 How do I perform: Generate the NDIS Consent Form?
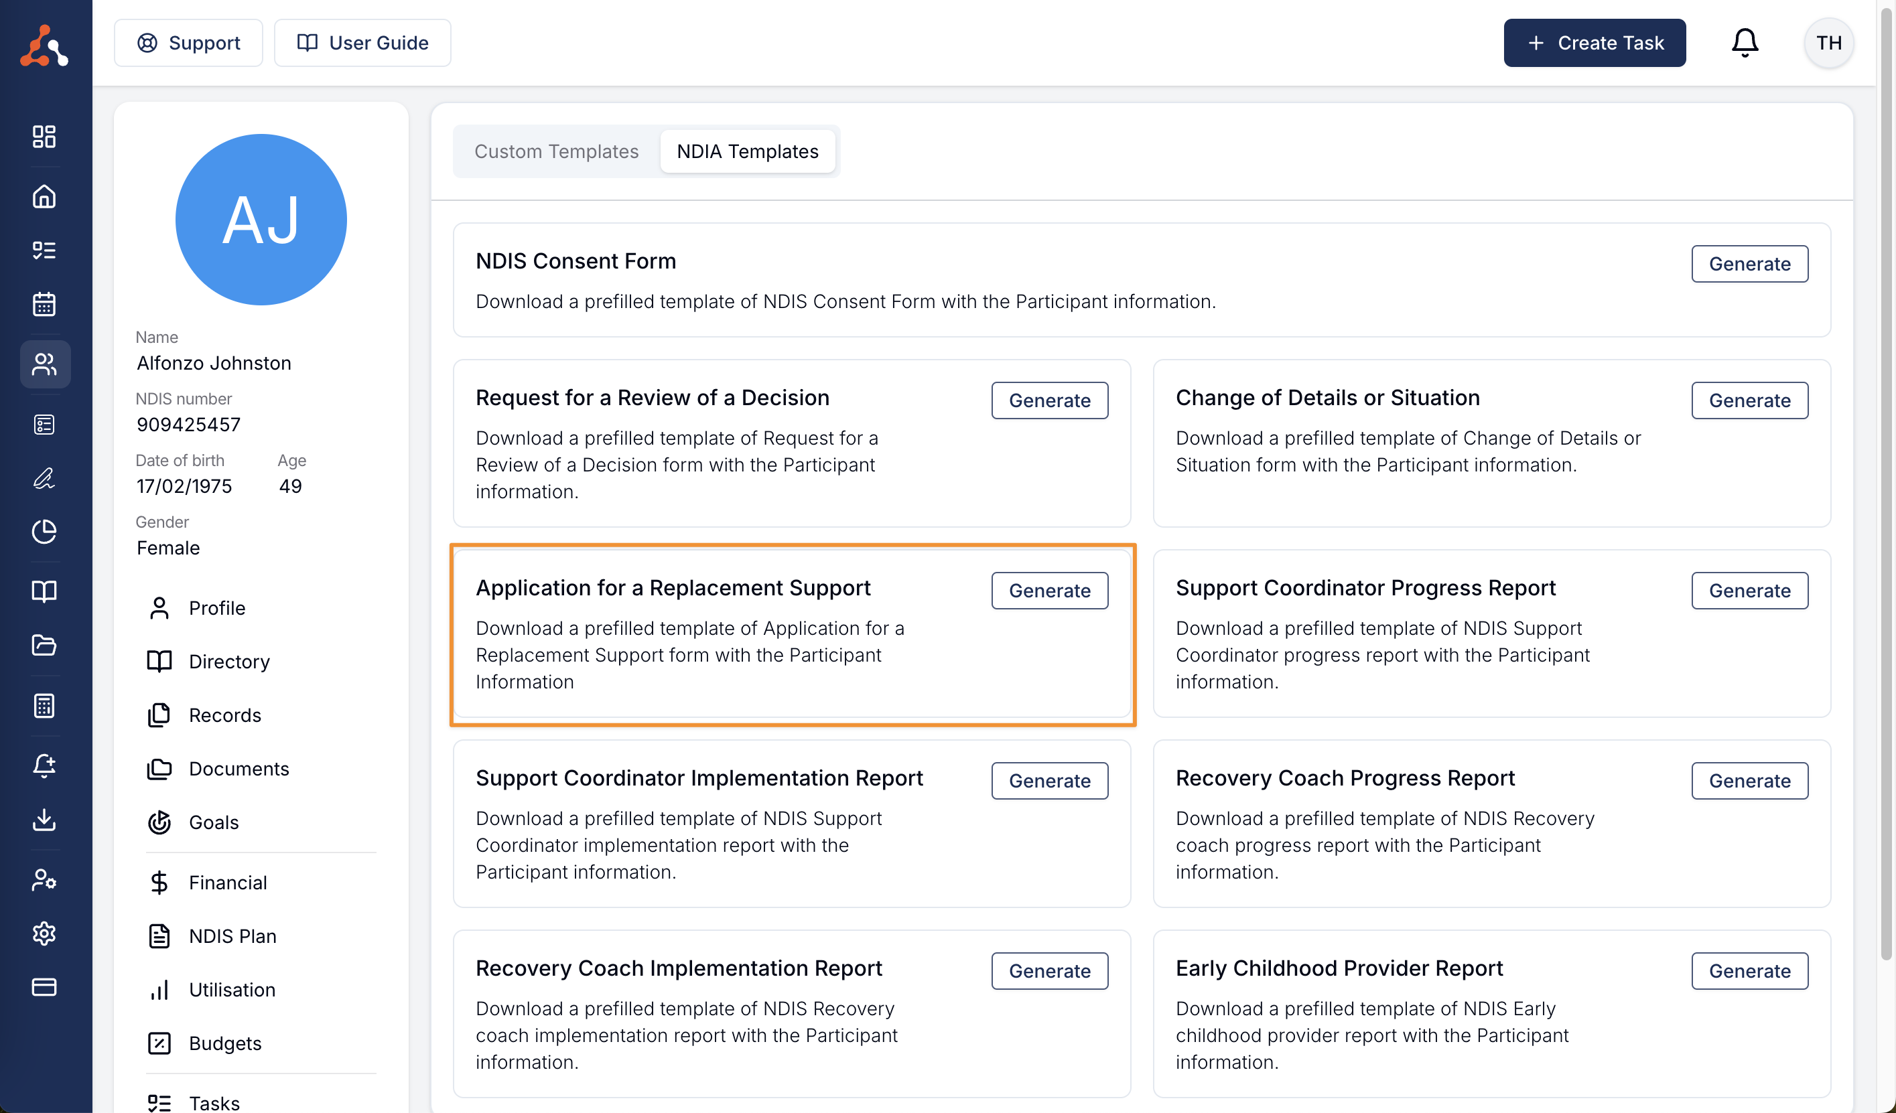[1749, 264]
